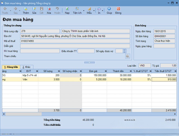The image size is (179, 136).
Task: Go to next record with Sau
Action: click(x=16, y=10)
